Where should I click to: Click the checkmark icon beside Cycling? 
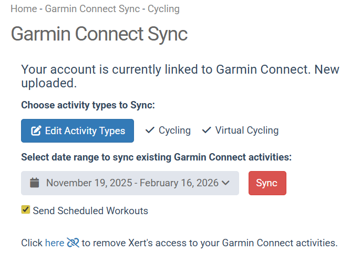[150, 130]
